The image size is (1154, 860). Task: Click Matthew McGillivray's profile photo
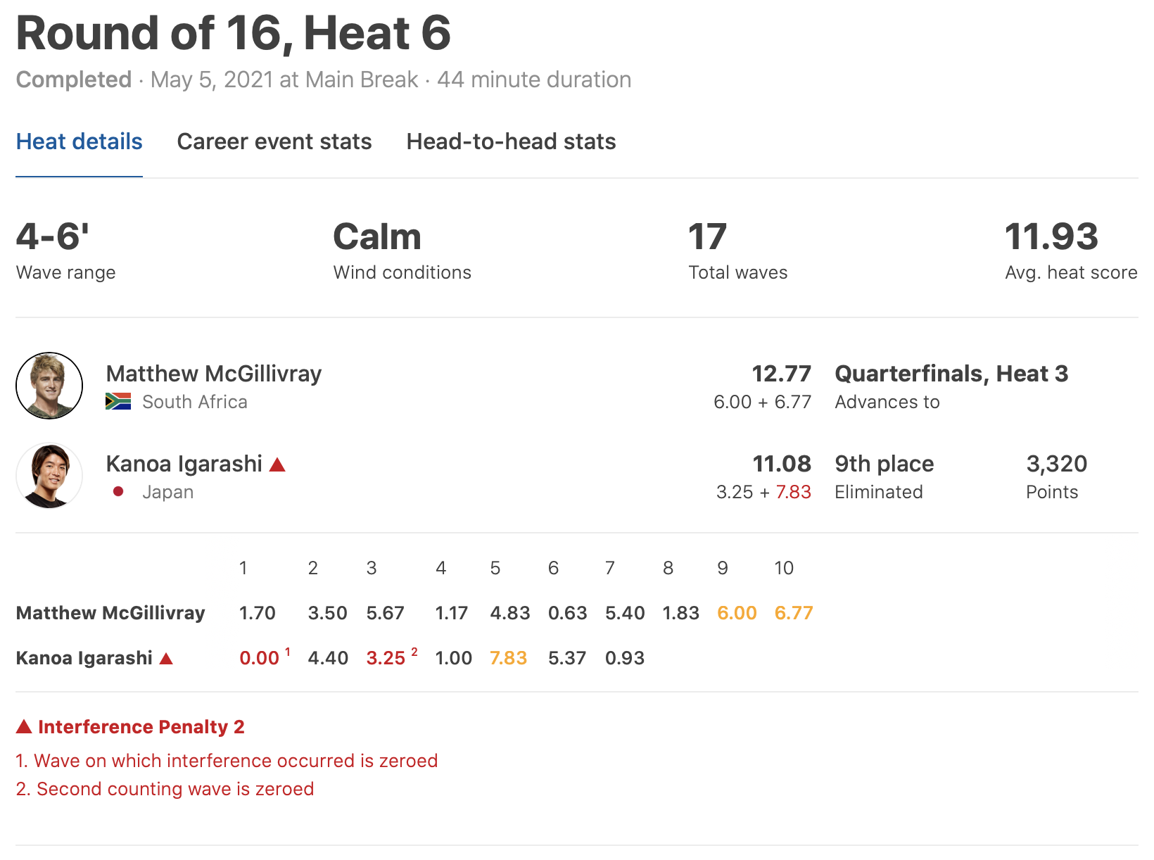[x=49, y=386]
